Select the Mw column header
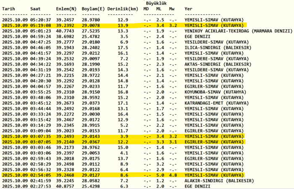294x189 pixels. [172, 8]
